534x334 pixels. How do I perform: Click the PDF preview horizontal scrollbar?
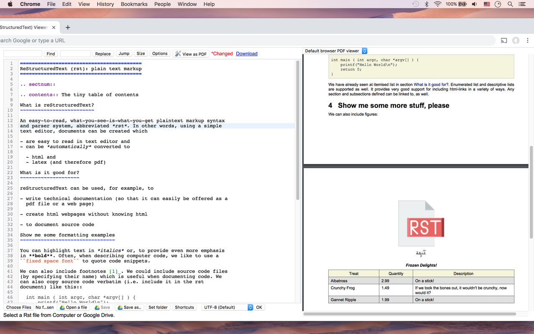410,314
